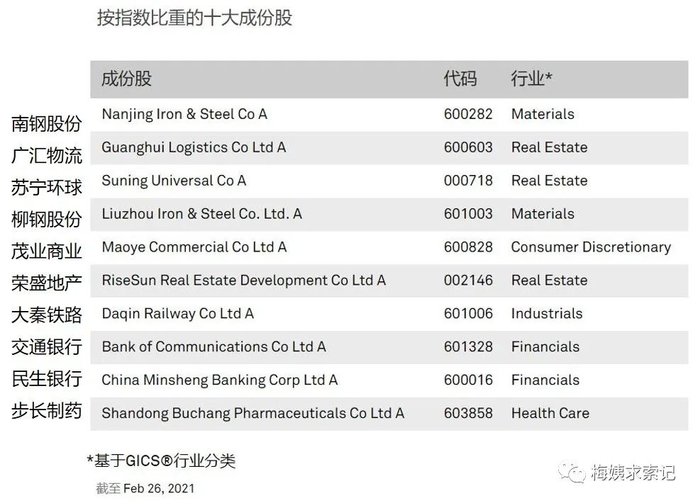Select the Nanjing Iron & Steel Co A row
This screenshot has height=503, width=698.
[x=389, y=114]
